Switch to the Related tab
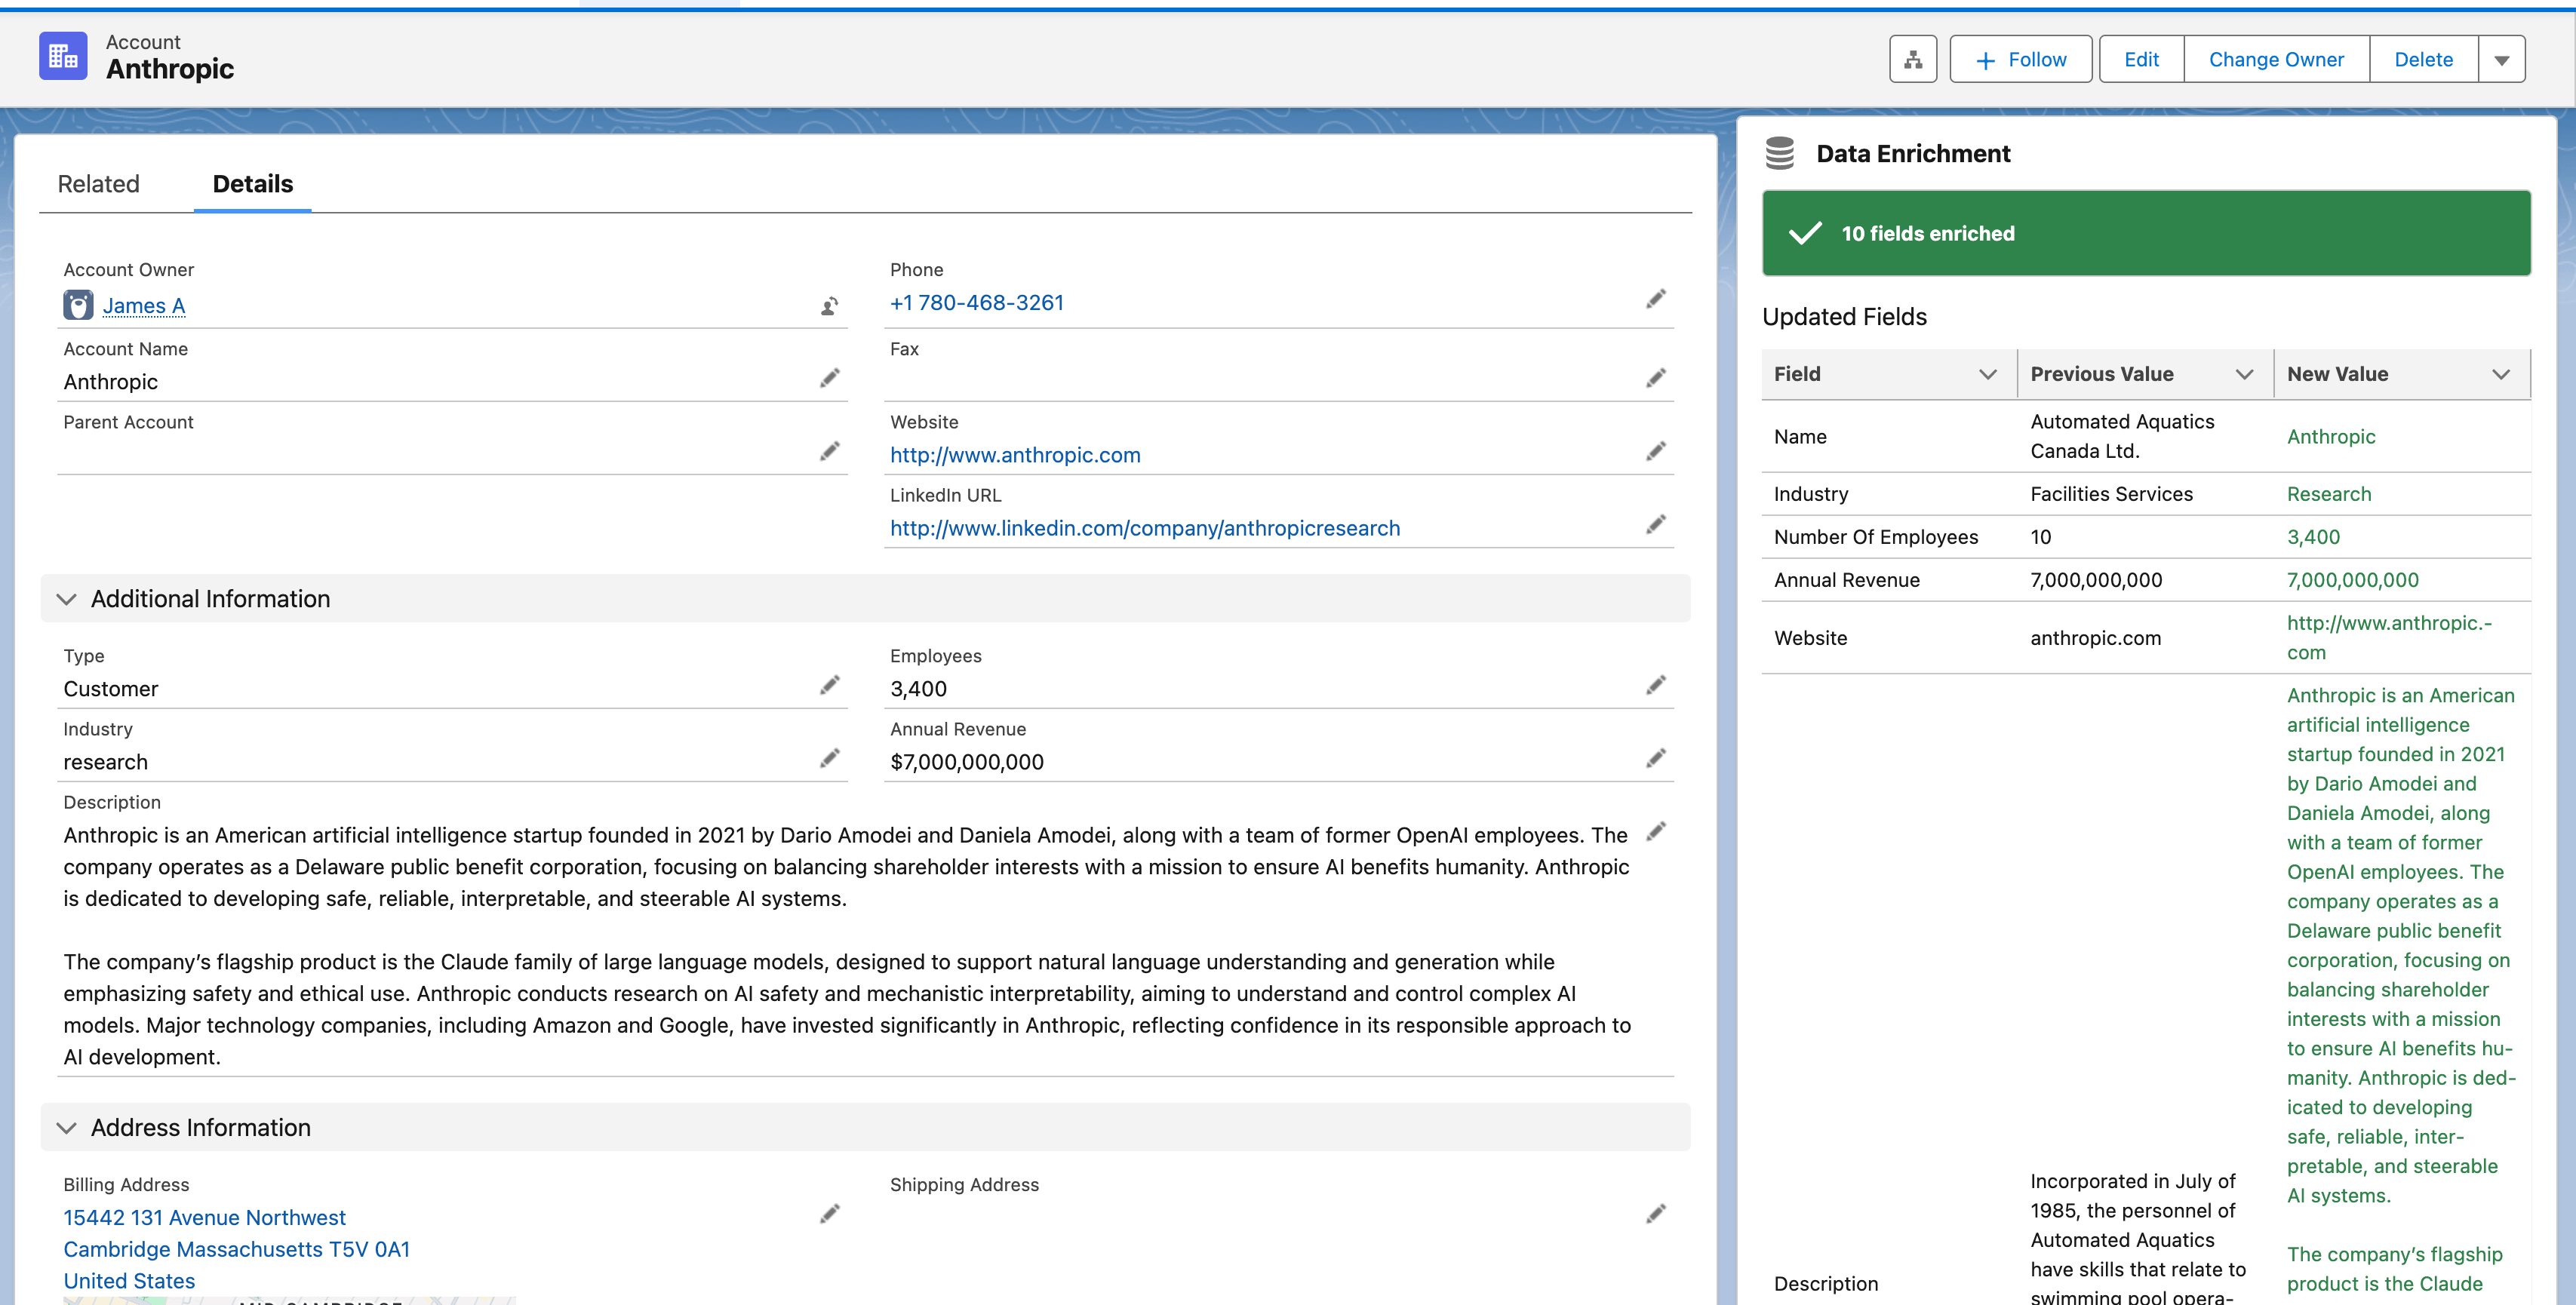2576x1305 pixels. (98, 184)
